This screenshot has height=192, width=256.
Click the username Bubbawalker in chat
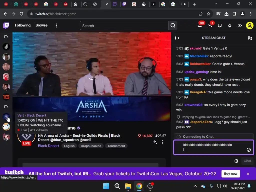tap(200, 64)
